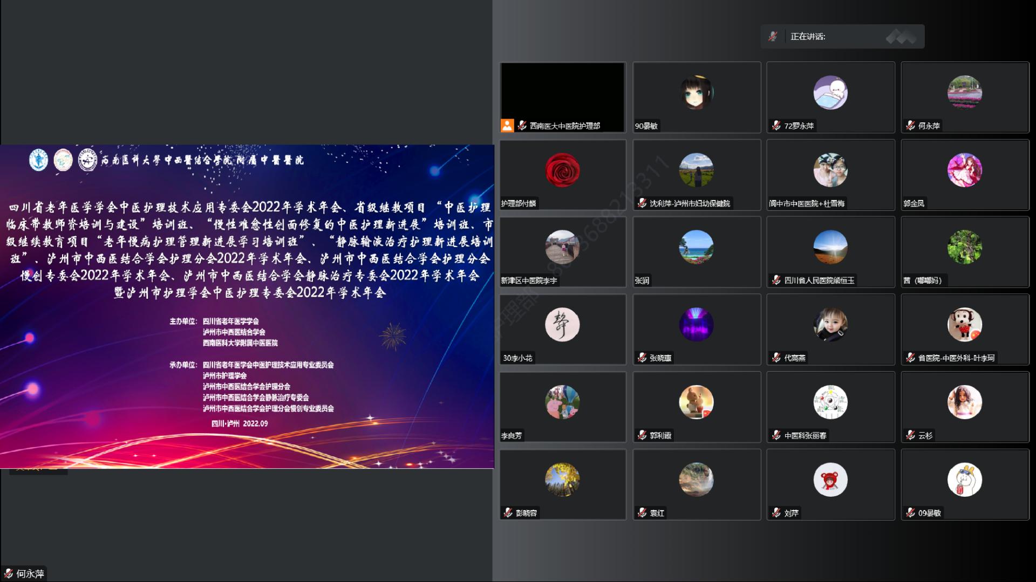Click muted microphone icon next to 沈利萍-泸州市妇幼保健院
Screen dimensions: 1036x582
pyautogui.click(x=642, y=203)
